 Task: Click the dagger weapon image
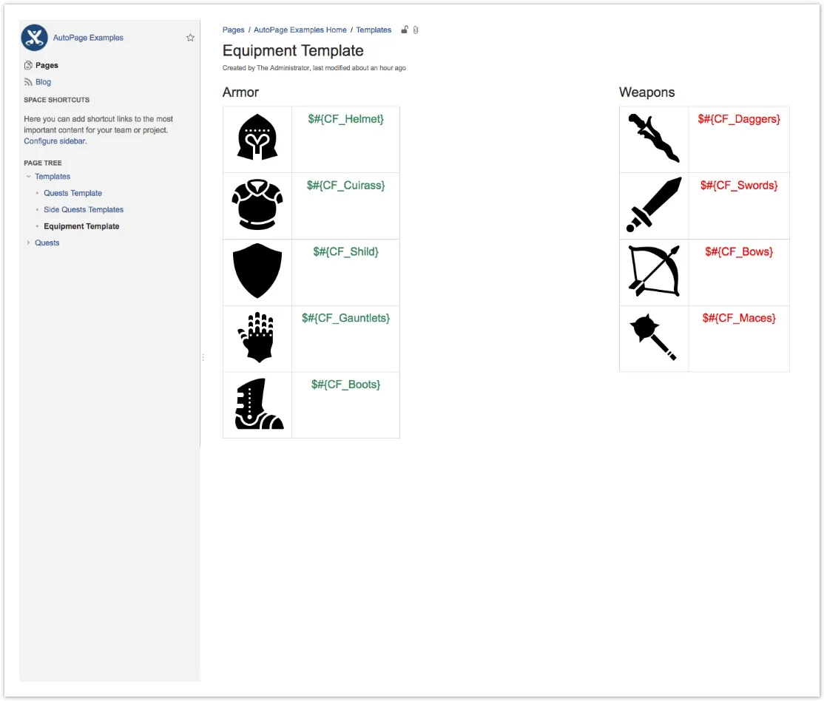coord(653,138)
